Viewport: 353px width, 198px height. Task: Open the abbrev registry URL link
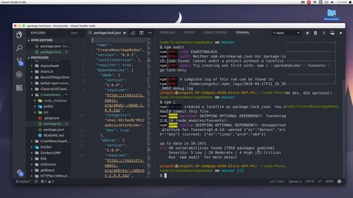pyautogui.click(x=125, y=168)
